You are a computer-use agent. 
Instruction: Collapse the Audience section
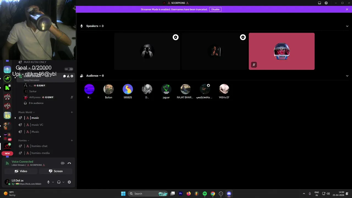point(347,76)
